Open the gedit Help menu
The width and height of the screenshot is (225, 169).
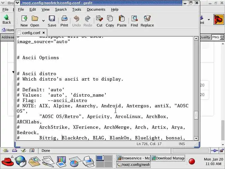115,10
